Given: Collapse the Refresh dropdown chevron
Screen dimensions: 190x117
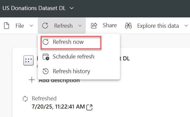Looking at the screenshot, I should click(x=80, y=26).
